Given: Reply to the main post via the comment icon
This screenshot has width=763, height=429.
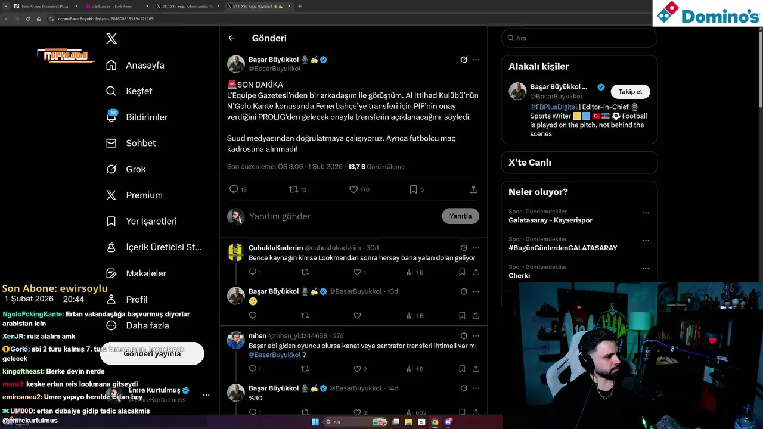Looking at the screenshot, I should [234, 189].
